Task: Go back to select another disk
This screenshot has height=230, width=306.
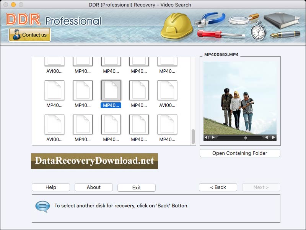Action: click(218, 187)
